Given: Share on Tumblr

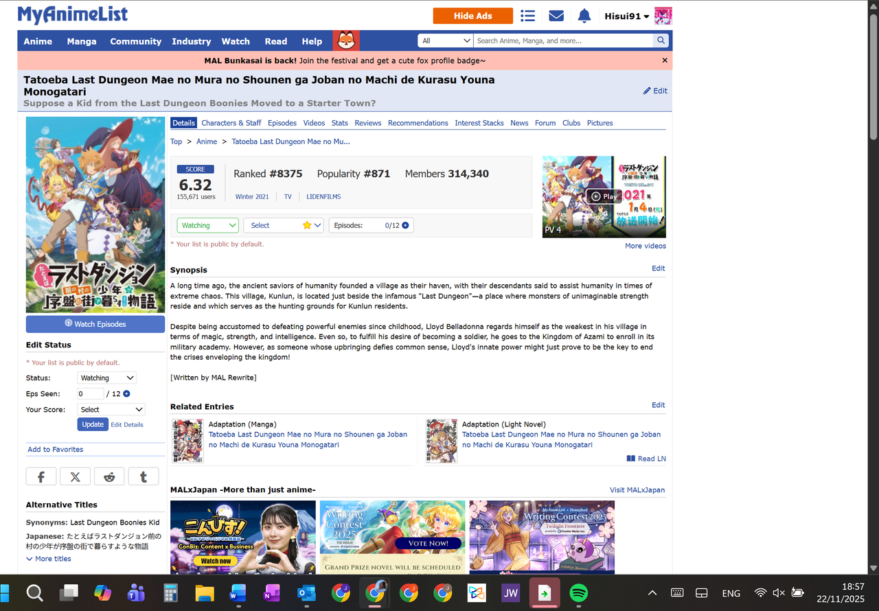Looking at the screenshot, I should click(x=143, y=476).
